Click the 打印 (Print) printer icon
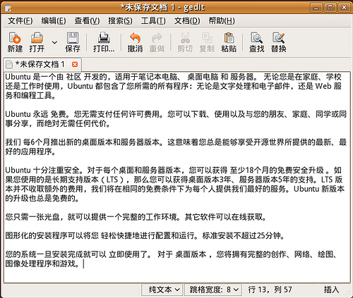This screenshot has height=298, width=353. [x=104, y=37]
